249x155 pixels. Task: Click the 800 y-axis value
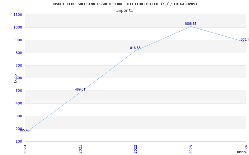coord(19,53)
